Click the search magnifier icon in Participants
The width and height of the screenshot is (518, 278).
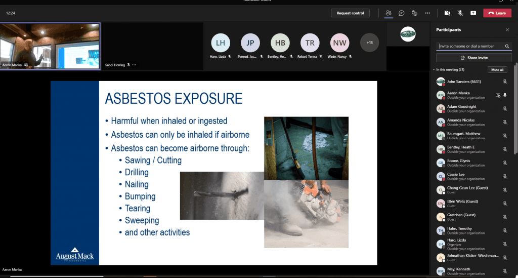(x=507, y=46)
